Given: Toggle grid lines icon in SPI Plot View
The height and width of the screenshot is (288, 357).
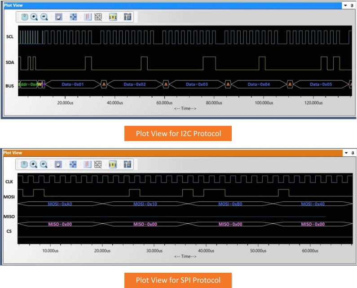Looking at the screenshot, I should (98, 164).
